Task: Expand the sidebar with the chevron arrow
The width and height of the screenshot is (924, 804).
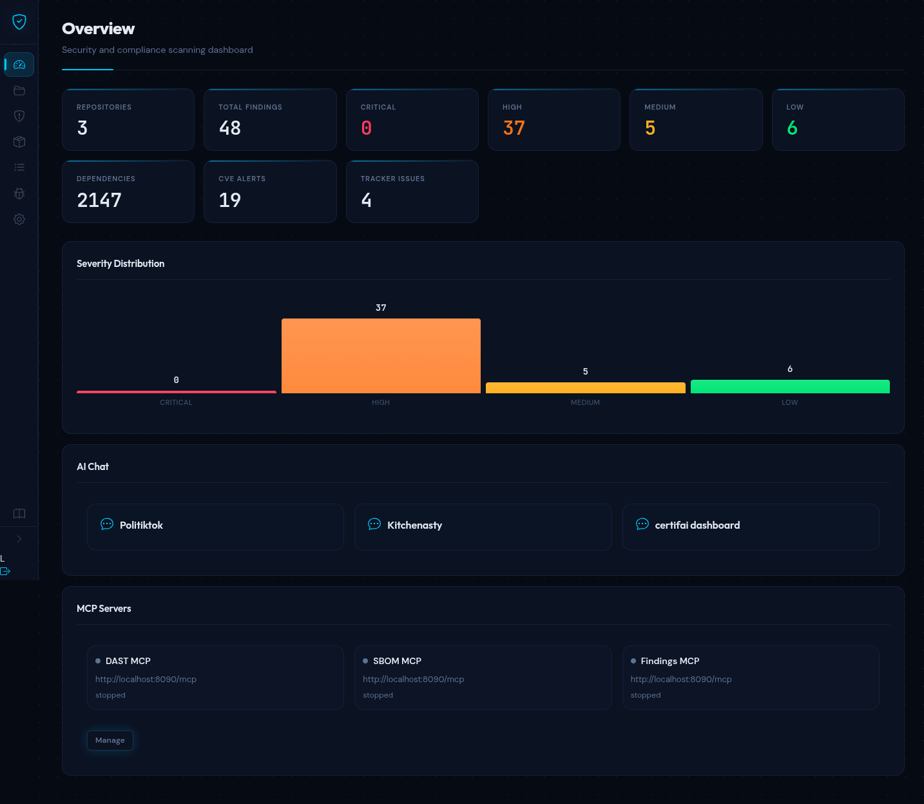Action: tap(19, 539)
